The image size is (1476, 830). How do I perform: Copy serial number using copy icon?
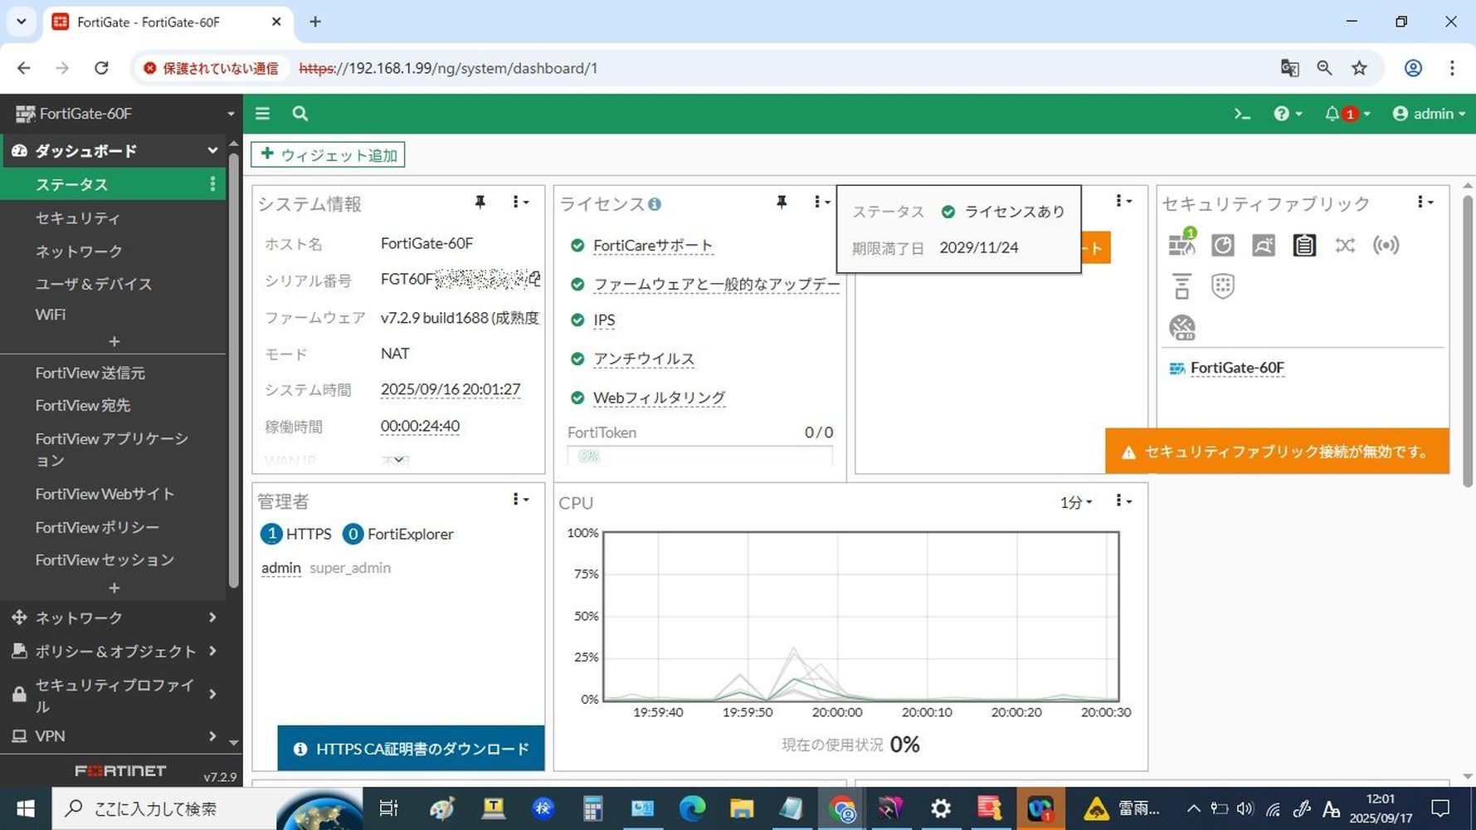click(535, 279)
